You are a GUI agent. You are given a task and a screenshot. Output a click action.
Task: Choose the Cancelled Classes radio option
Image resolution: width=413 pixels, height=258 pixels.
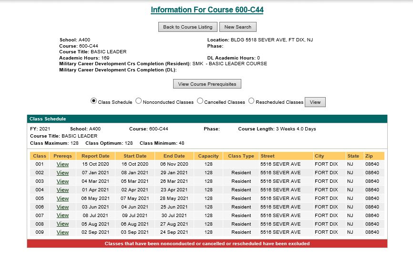click(x=200, y=101)
